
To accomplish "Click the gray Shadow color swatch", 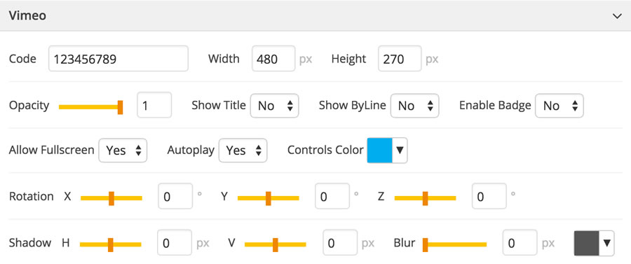I will point(586,243).
